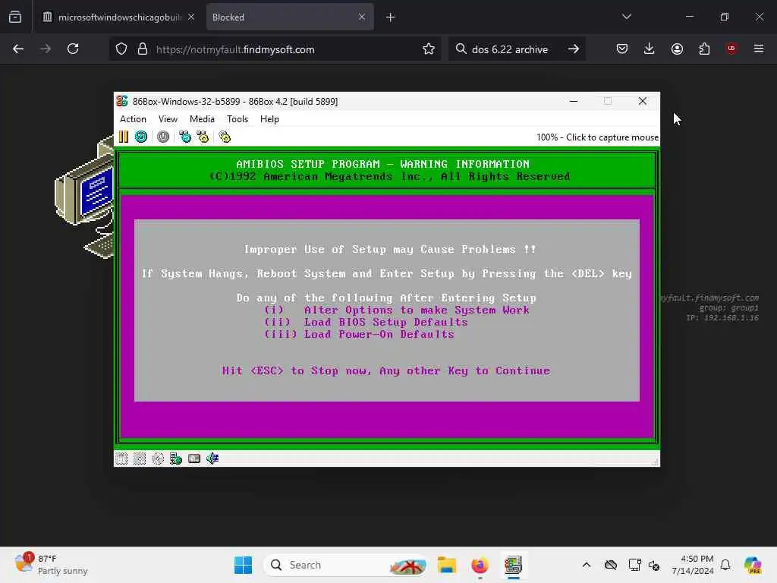Open Firefox View recent browsing icon

click(x=15, y=17)
